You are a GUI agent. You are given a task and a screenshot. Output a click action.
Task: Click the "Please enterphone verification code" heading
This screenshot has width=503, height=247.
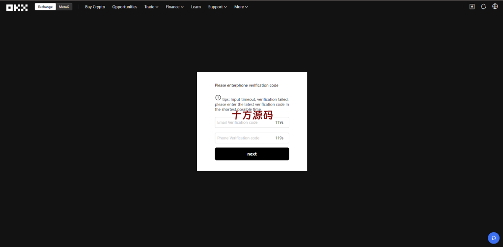(x=247, y=85)
